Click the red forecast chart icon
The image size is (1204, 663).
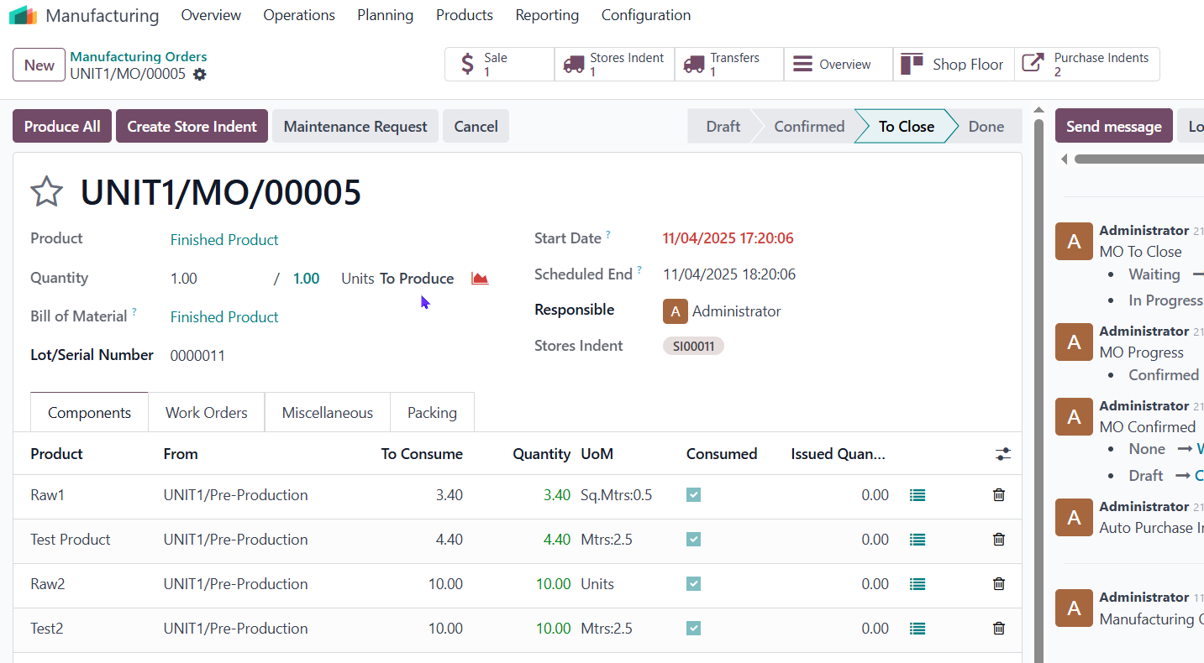(x=480, y=279)
